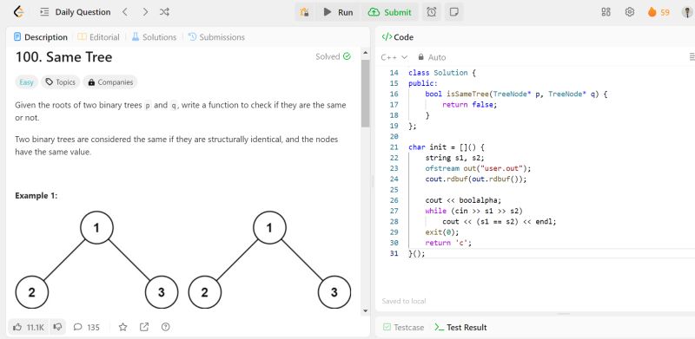Screen dimensions: 695x339
Task: Dislike the problem with thumbs down
Action: 57,327
